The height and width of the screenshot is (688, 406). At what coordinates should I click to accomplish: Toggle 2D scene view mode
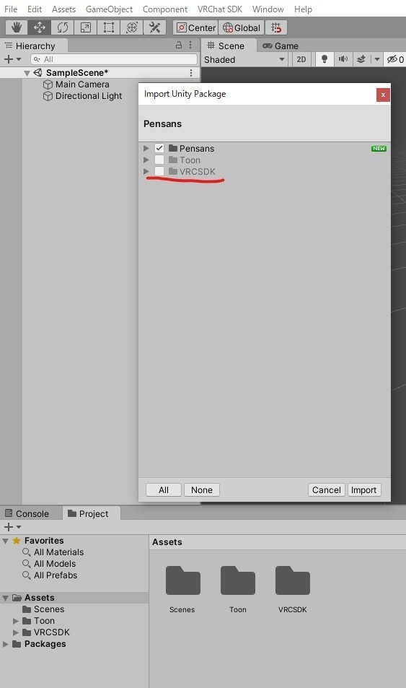301,59
